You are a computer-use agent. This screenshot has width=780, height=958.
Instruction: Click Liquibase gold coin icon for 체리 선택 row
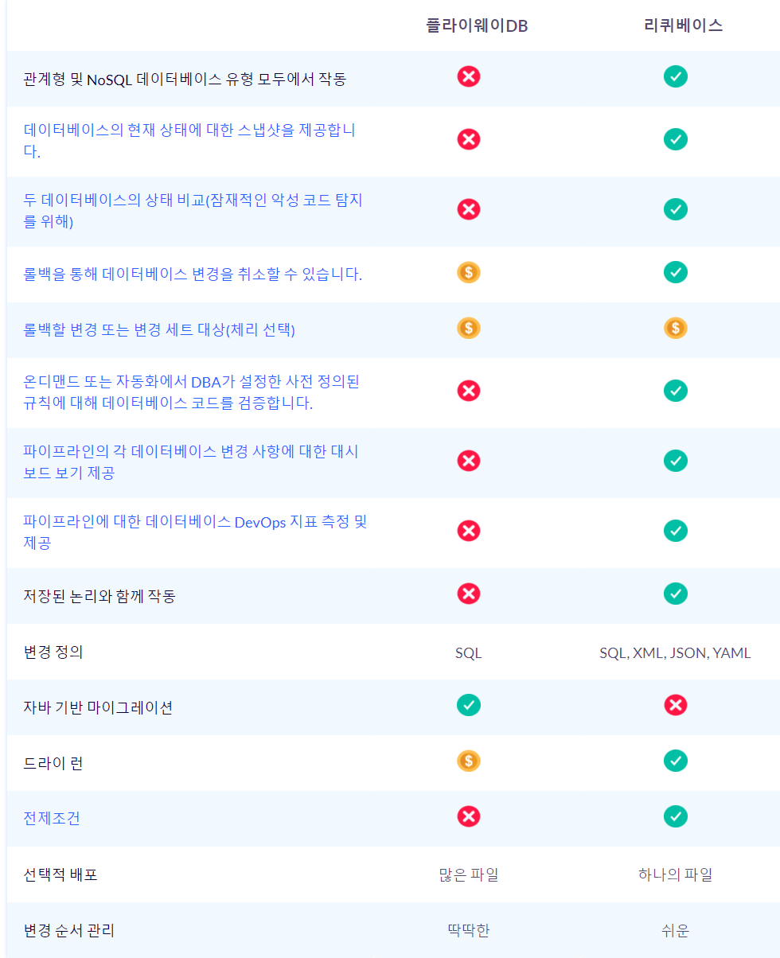tap(675, 328)
